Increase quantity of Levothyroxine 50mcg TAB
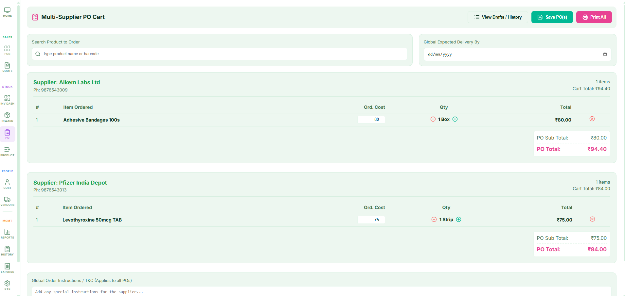This screenshot has width=625, height=296. 458,220
